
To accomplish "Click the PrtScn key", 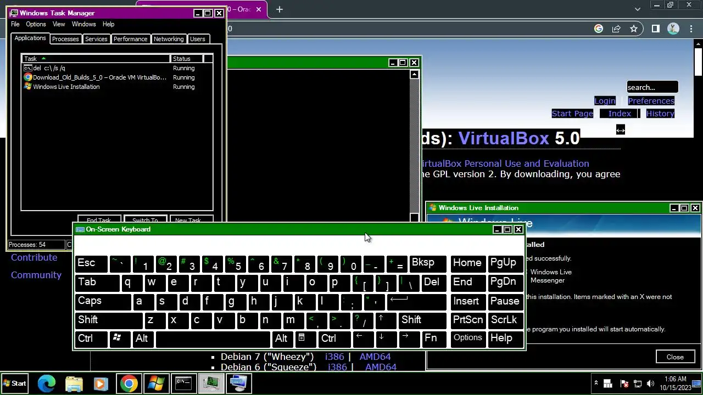I will 468,320.
